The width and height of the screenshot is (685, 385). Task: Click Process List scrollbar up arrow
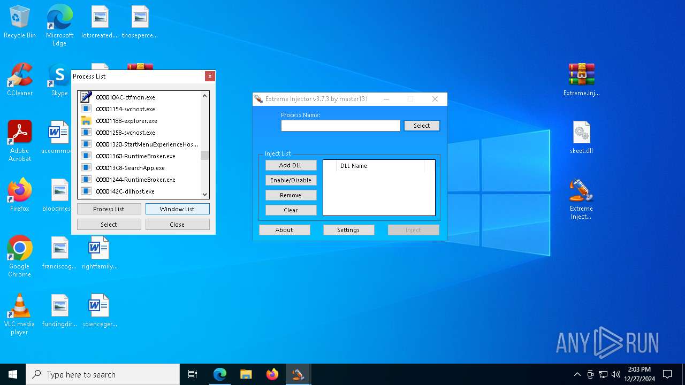tap(204, 96)
